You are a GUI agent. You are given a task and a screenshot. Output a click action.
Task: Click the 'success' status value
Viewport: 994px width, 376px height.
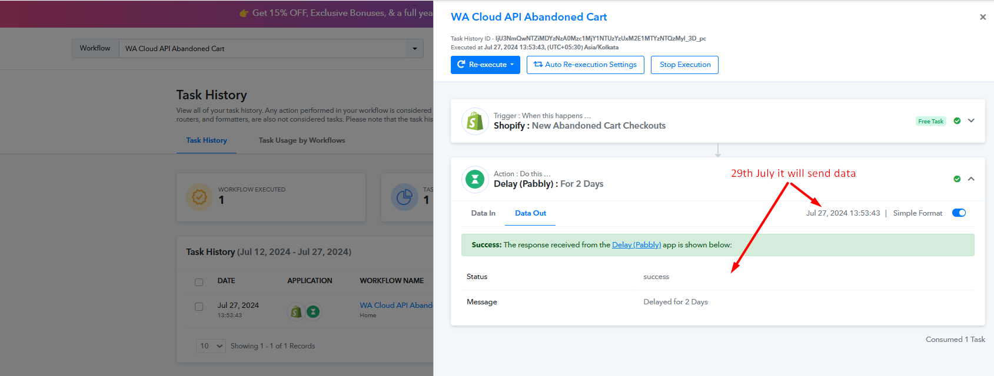click(656, 277)
